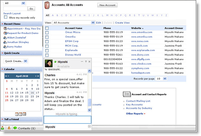Pop out the Hiyoshi chat with arrow
The height and width of the screenshot is (136, 201).
86,61
